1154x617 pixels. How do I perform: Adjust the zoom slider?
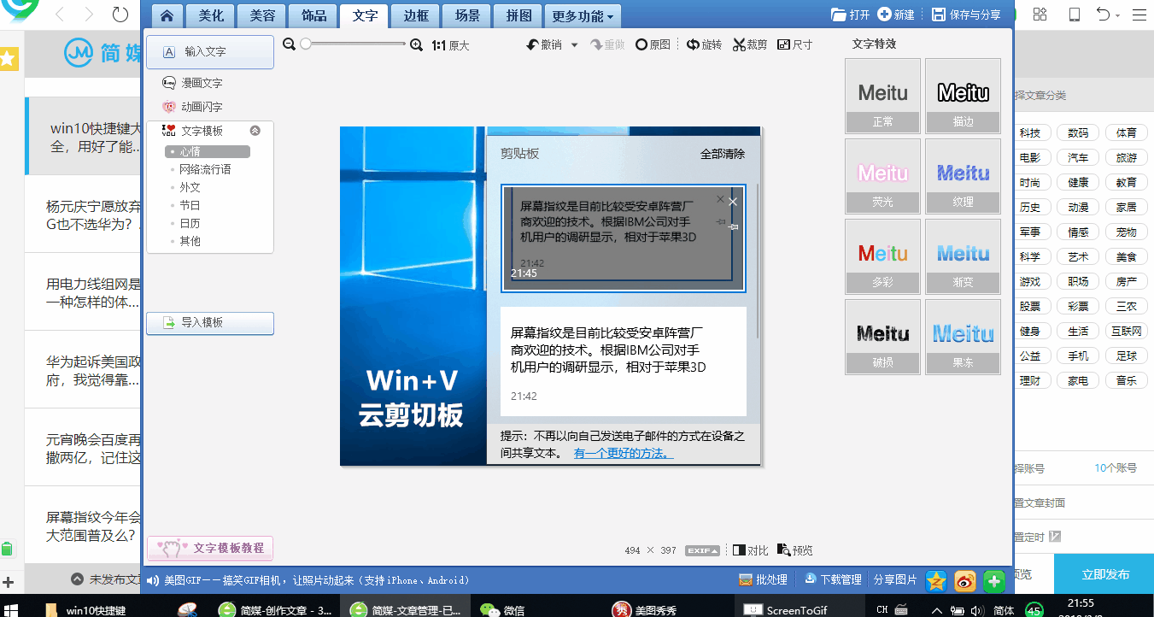coord(306,44)
